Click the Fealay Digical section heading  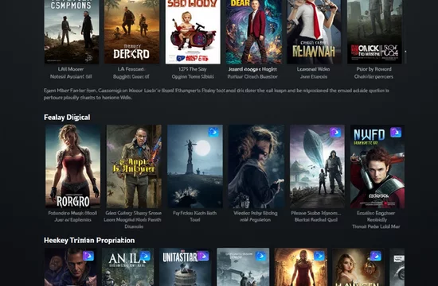pos(67,118)
